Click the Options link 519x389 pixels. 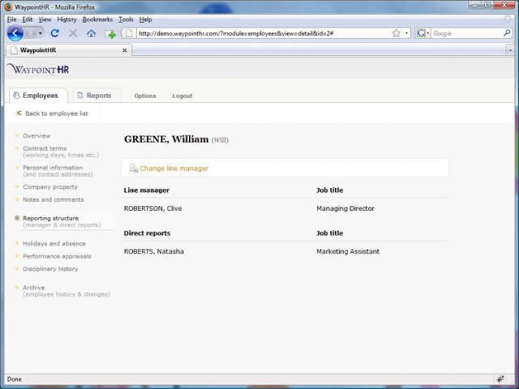pyautogui.click(x=145, y=96)
